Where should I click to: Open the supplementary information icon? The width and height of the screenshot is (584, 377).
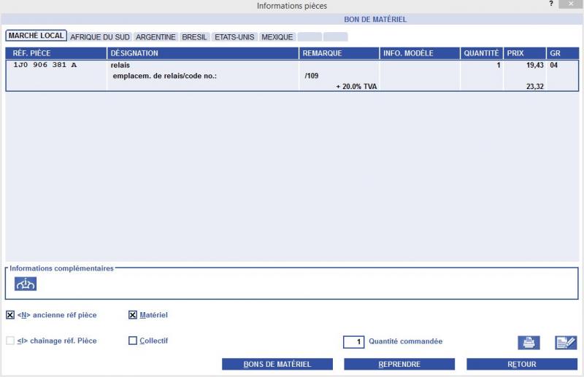click(26, 284)
